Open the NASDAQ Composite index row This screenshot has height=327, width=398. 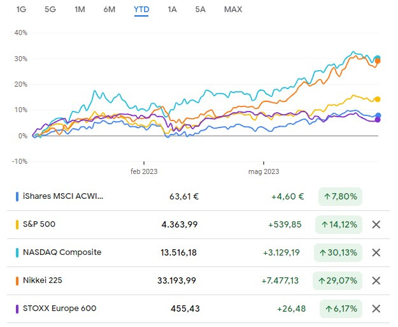198,252
